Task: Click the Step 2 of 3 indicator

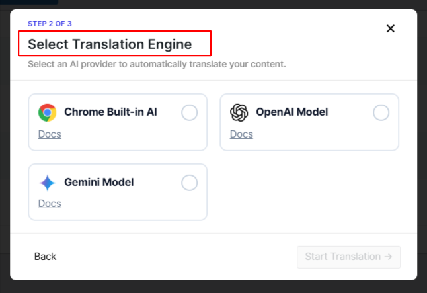Action: coord(50,24)
